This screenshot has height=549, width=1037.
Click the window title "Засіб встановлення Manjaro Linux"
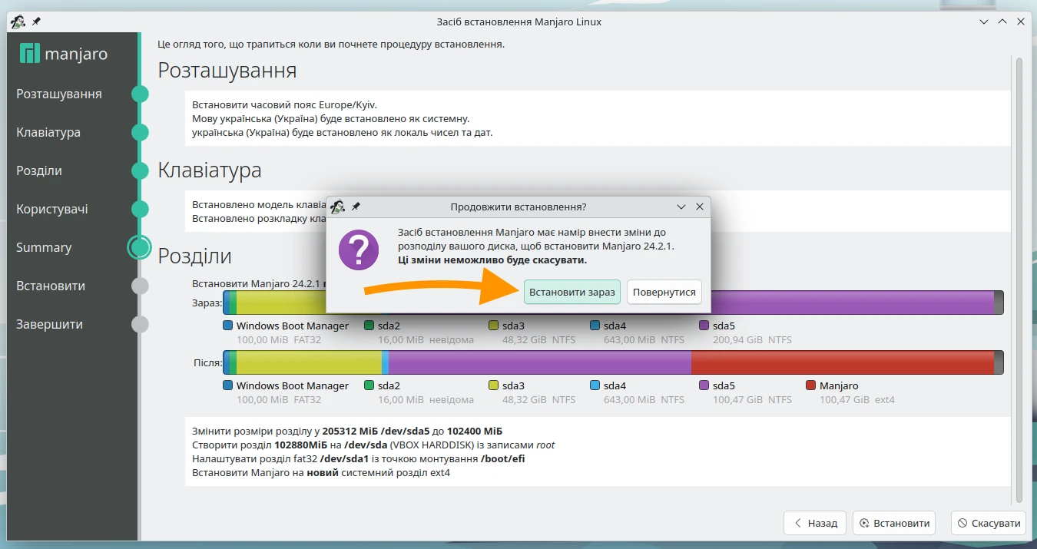tap(518, 22)
